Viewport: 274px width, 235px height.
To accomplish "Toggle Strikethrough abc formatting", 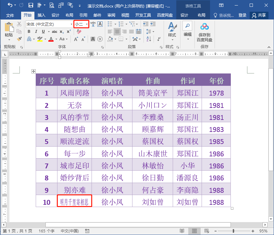I will pyautogui.click(x=54, y=32).
